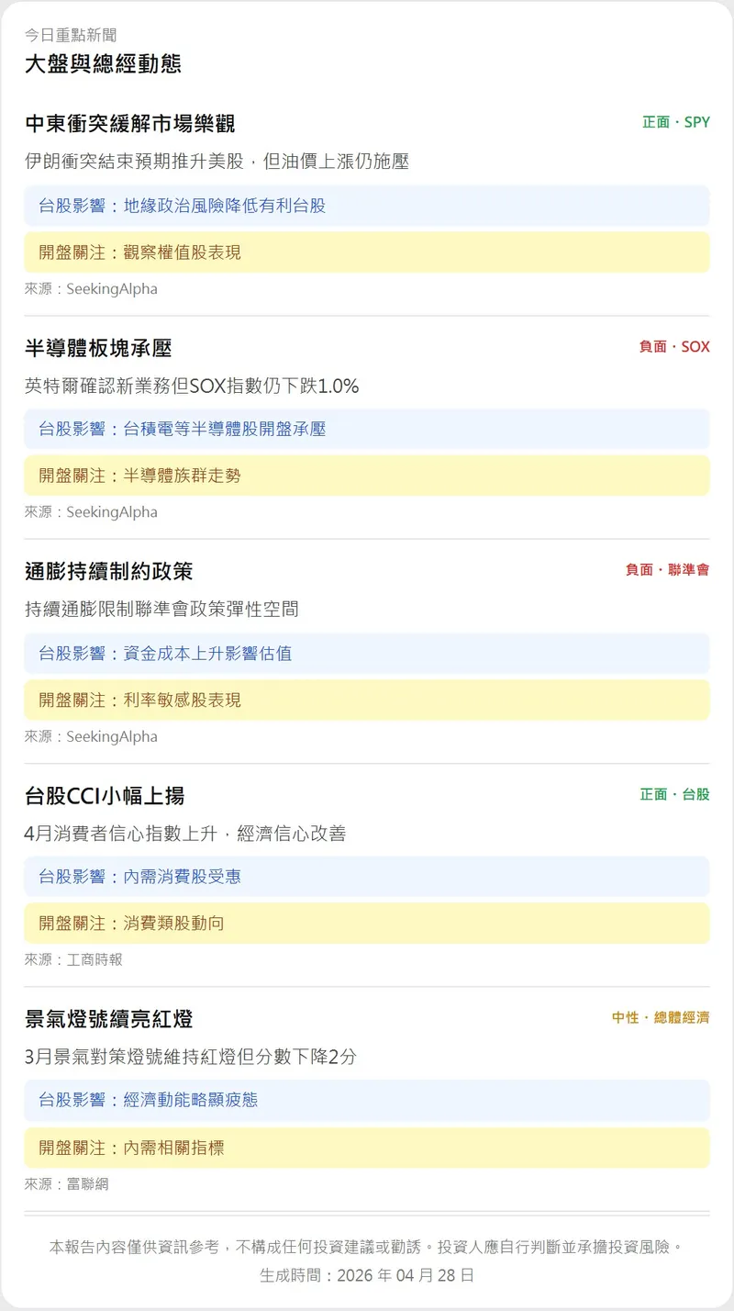Click the 富聯網 source line
The width and height of the screenshot is (734, 1311).
coord(66,1184)
